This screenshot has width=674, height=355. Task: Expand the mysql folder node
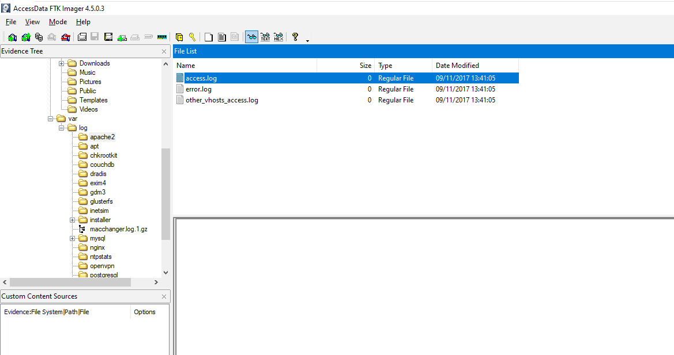pos(73,238)
